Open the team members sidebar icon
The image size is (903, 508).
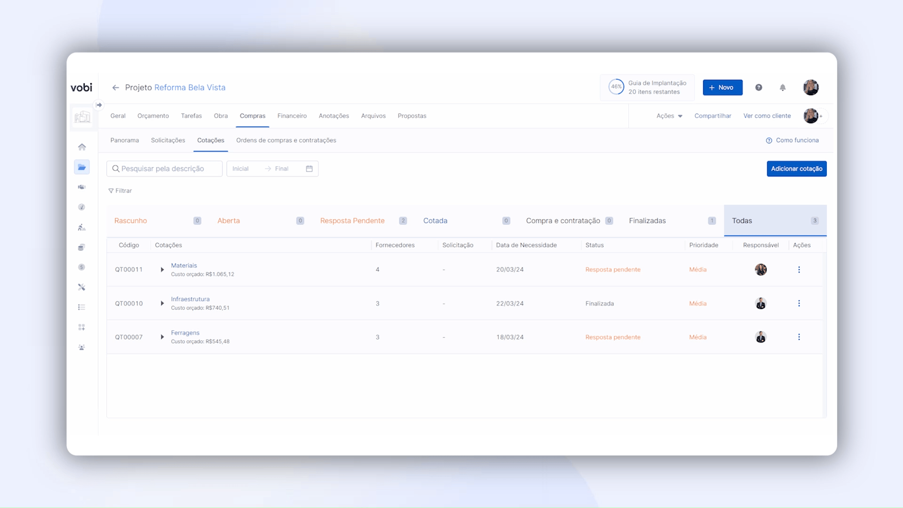coord(82,348)
